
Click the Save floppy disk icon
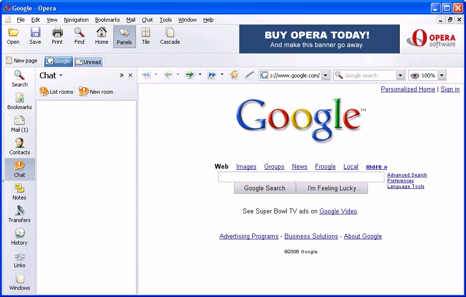(35, 36)
